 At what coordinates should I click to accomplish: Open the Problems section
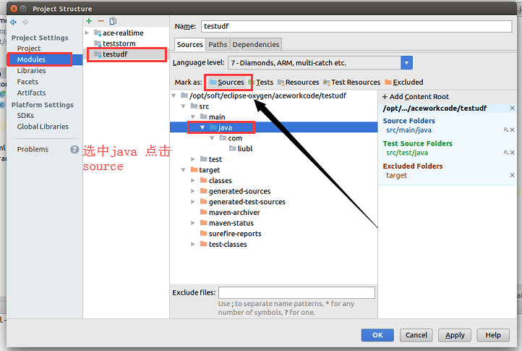click(33, 149)
